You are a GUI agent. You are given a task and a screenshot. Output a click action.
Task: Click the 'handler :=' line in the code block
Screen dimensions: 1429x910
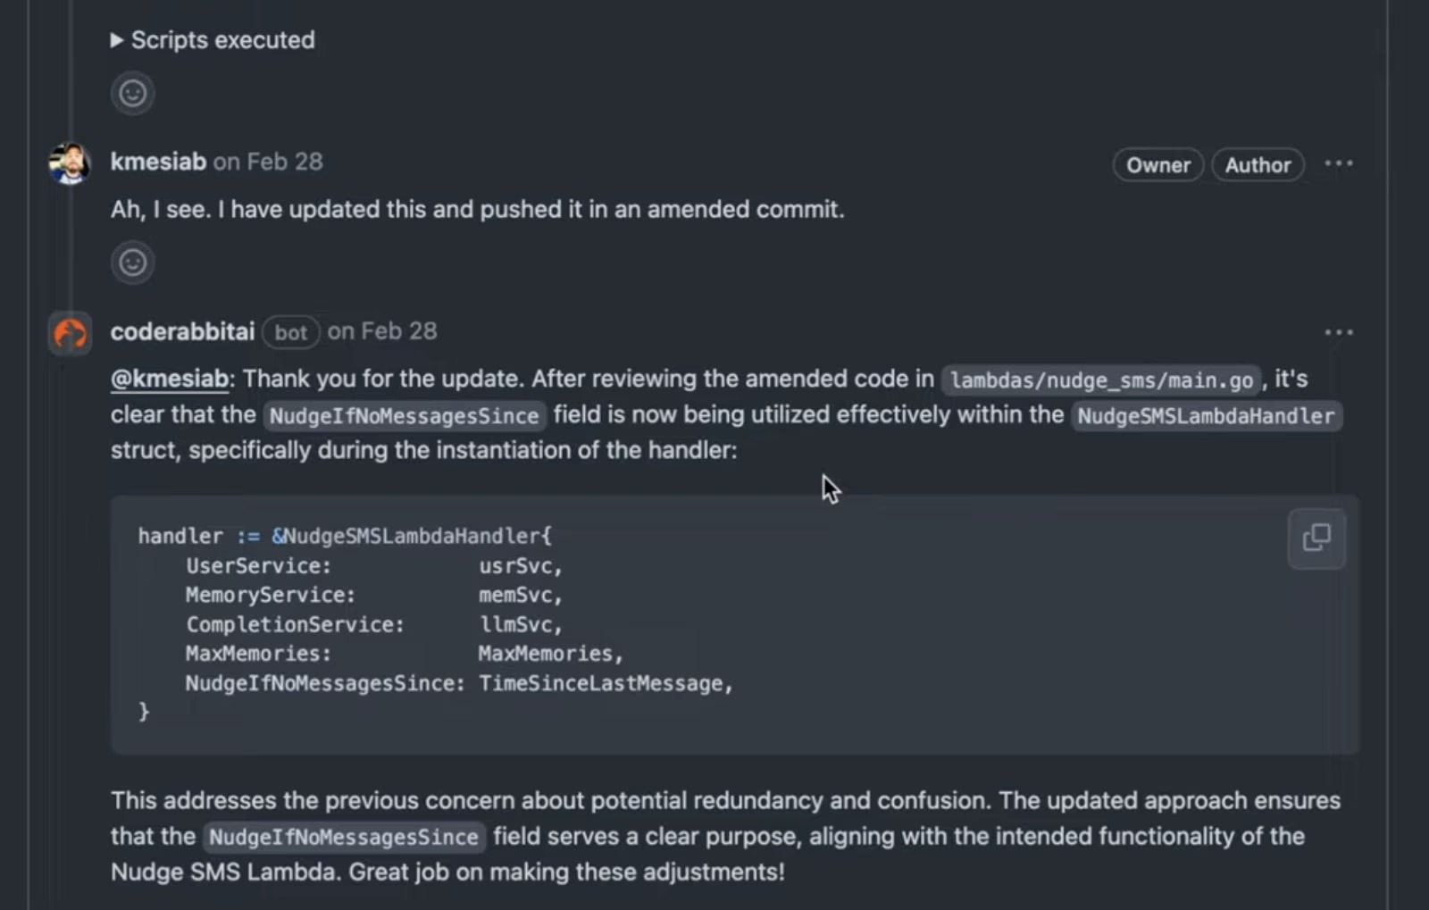(x=345, y=536)
